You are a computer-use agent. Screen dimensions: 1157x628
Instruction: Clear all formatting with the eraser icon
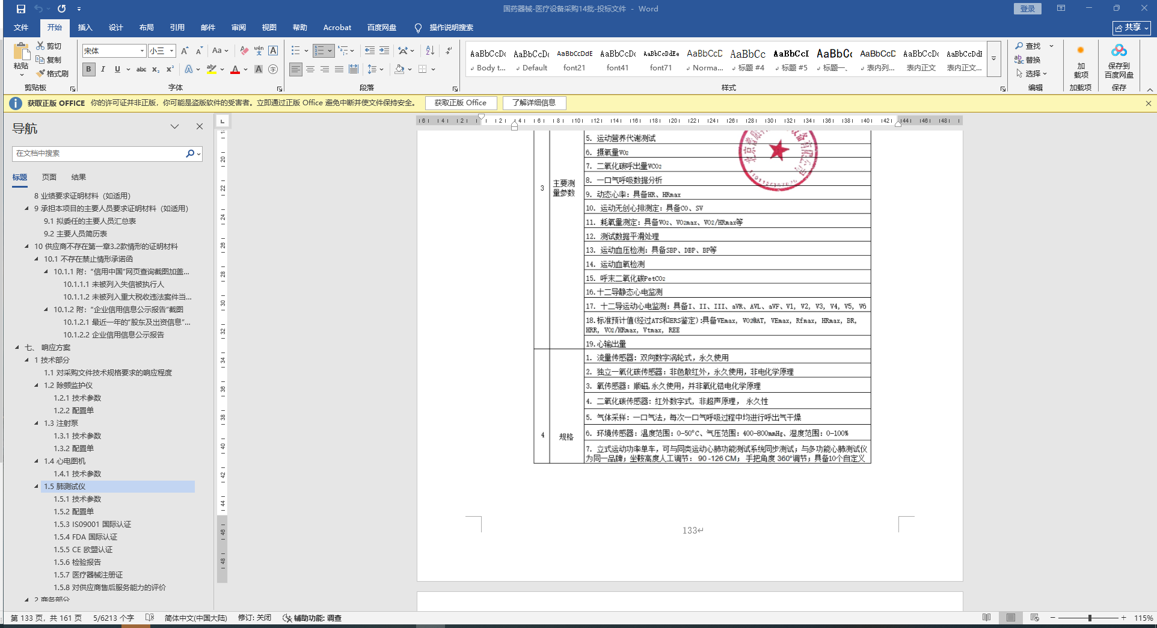(244, 51)
